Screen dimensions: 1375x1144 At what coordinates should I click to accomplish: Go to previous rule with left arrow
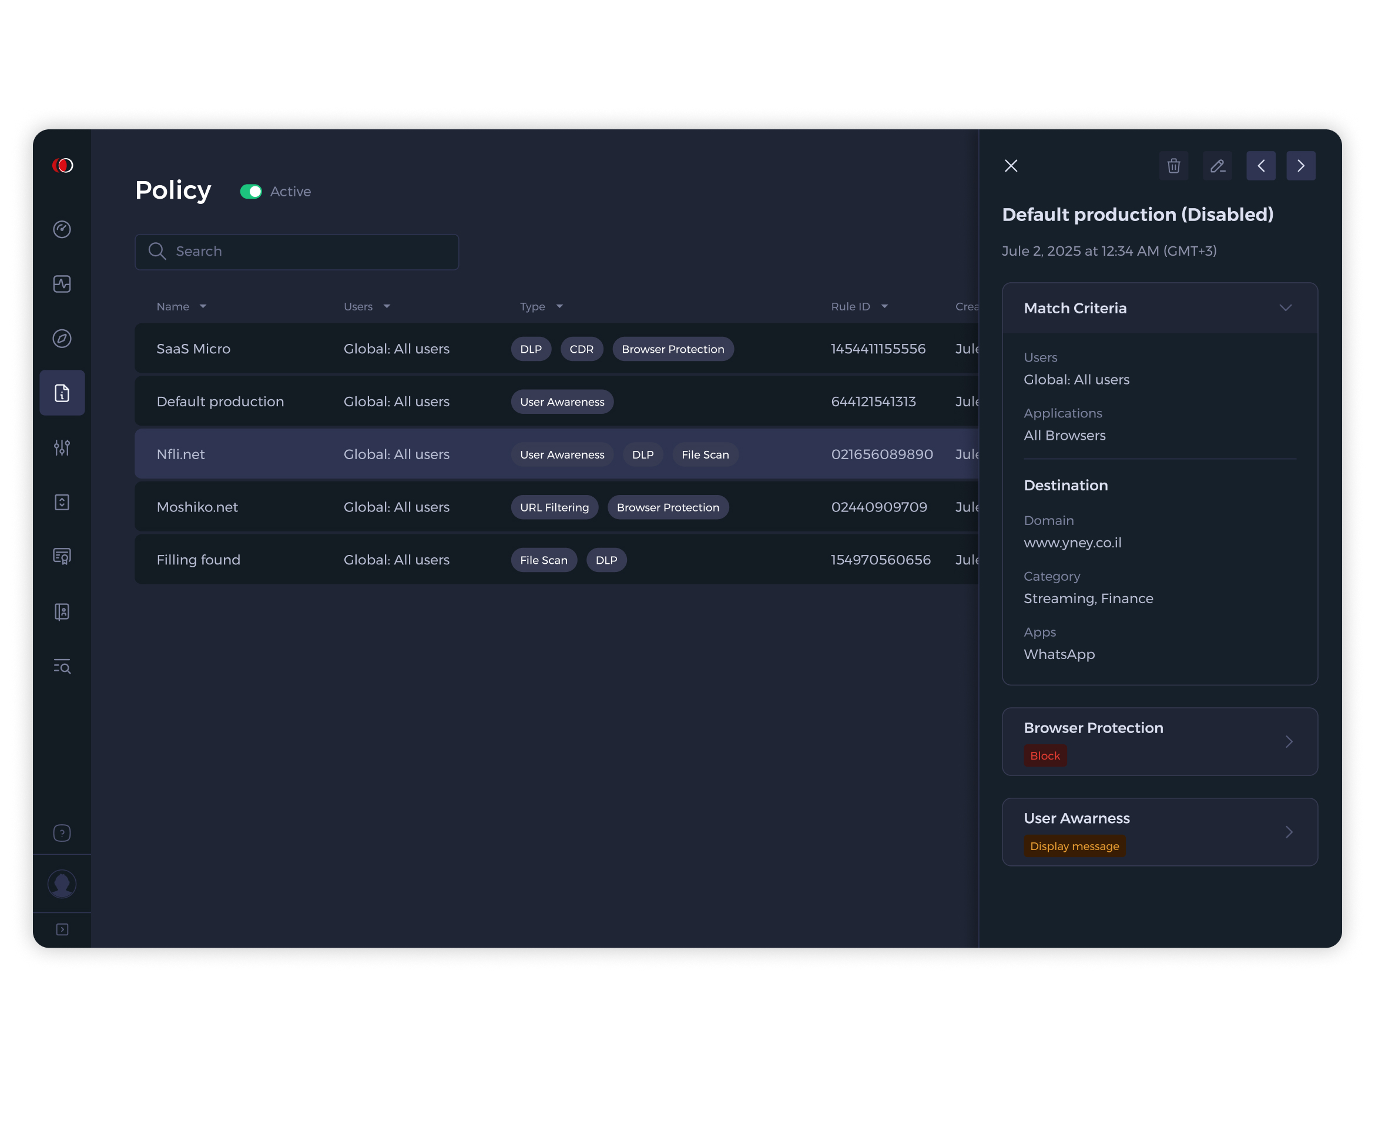click(x=1261, y=166)
